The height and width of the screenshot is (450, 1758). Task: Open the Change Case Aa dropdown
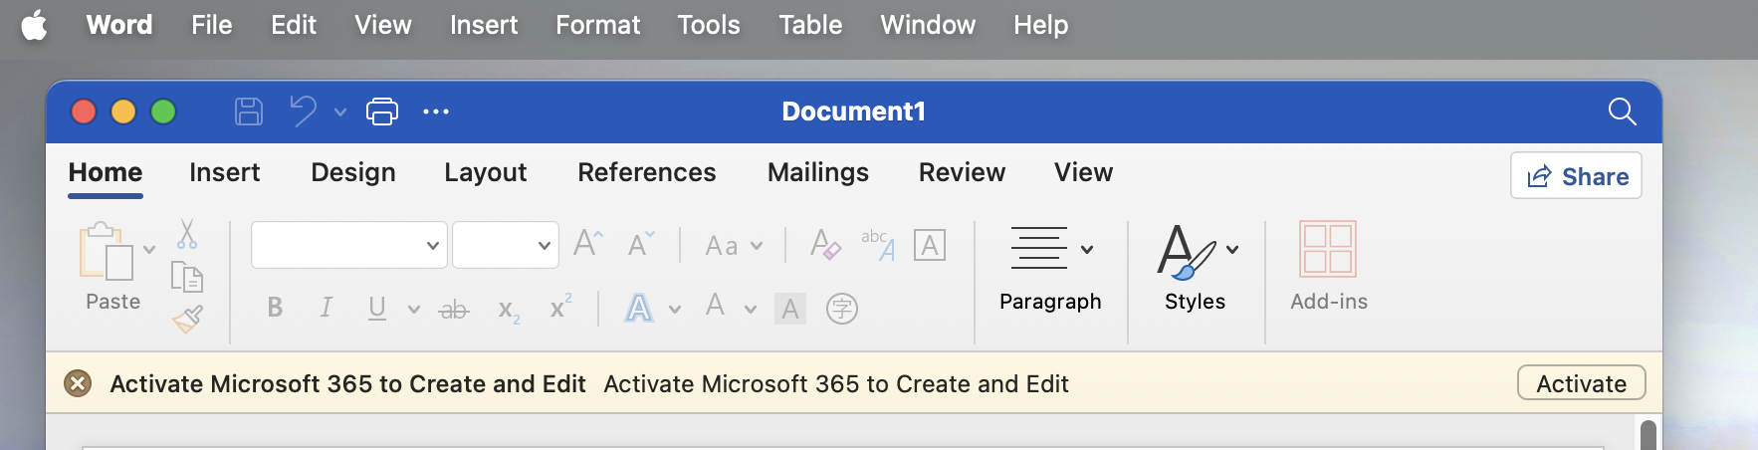point(734,246)
